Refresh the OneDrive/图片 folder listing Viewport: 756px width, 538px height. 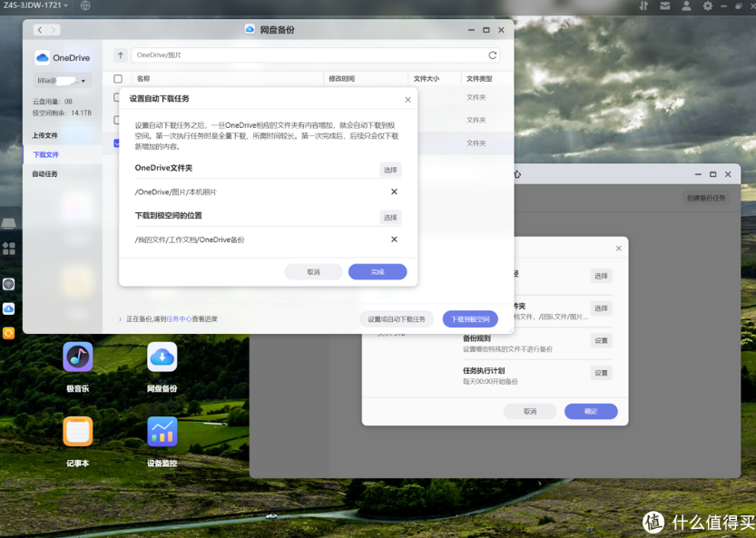click(x=492, y=55)
